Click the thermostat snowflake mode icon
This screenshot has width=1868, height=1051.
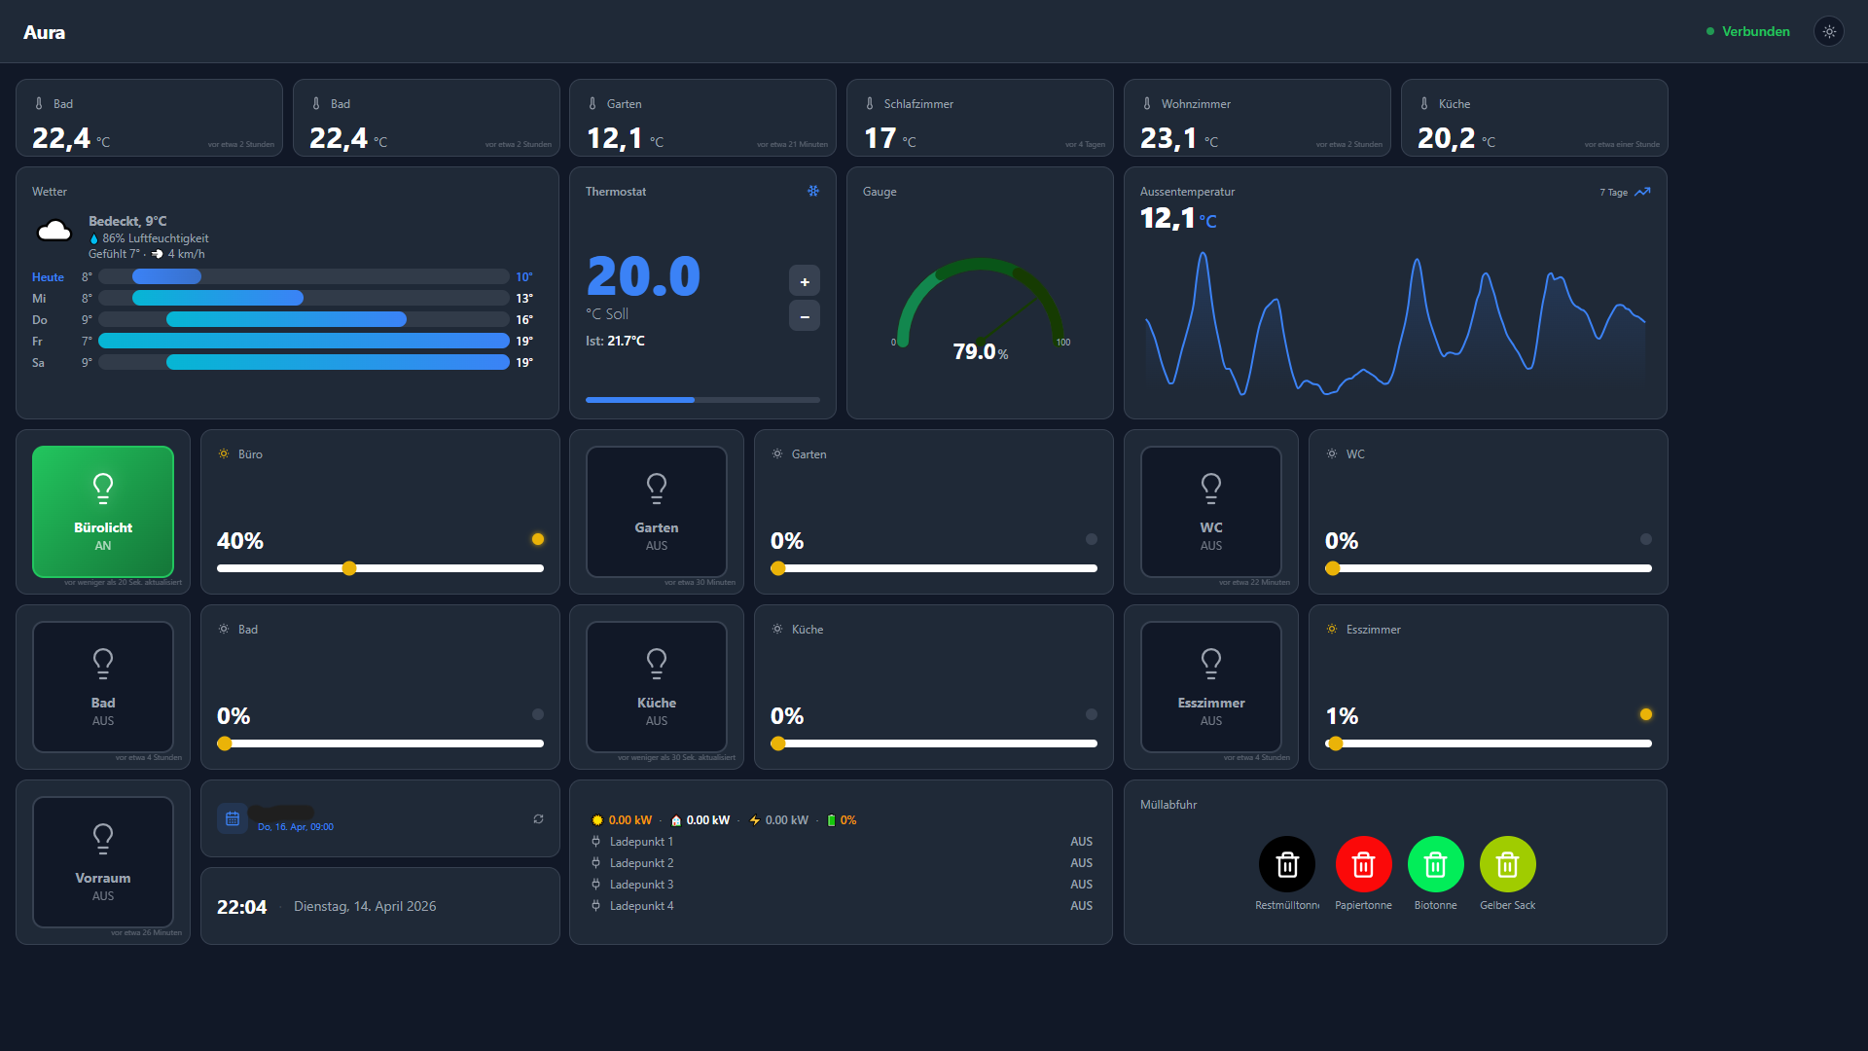coord(813,191)
